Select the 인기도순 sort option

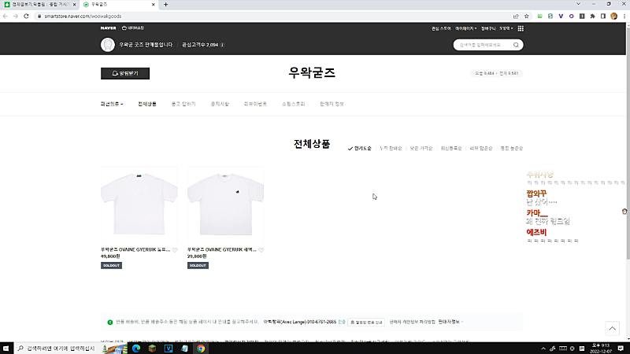(360, 149)
